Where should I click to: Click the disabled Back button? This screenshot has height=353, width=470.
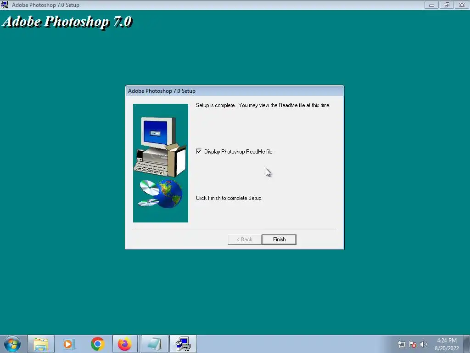[x=245, y=239]
